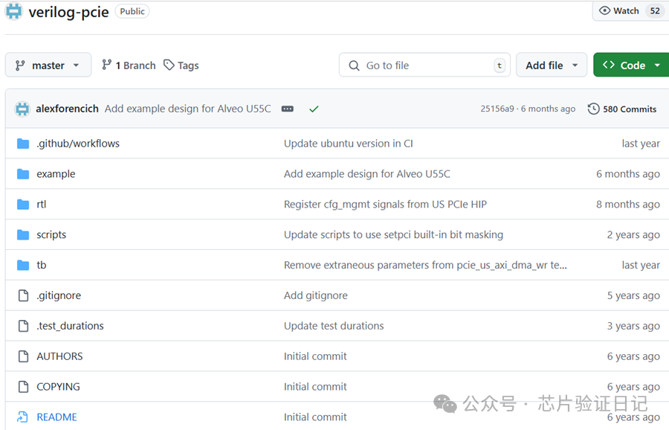
Task: Open the scripts folder
Action: pos(51,235)
